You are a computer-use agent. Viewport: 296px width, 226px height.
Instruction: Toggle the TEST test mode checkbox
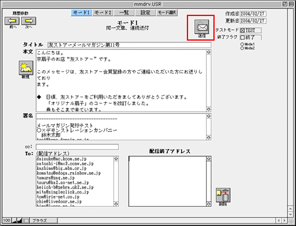[x=243, y=31]
